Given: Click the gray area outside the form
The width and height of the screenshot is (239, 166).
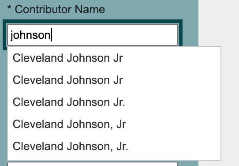Looking at the screenshot, I should [219, 23].
